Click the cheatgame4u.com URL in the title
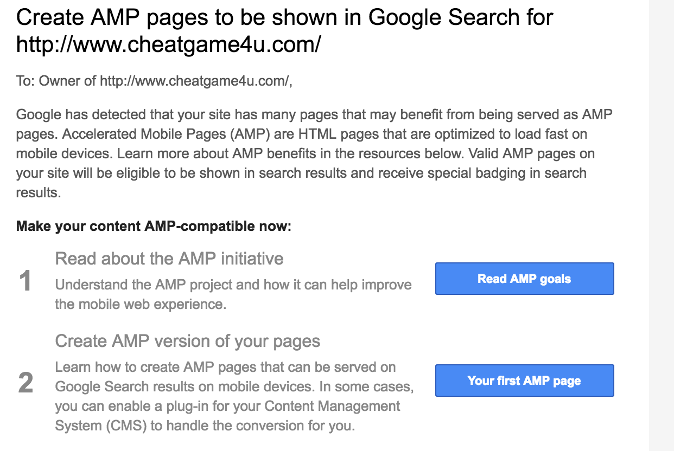 [x=168, y=44]
